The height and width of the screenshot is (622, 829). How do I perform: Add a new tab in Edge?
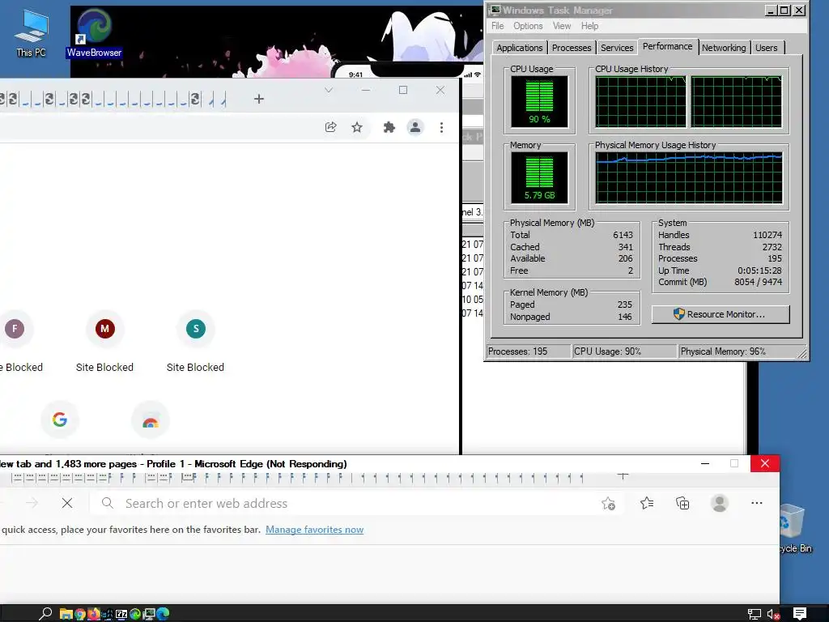[623, 476]
